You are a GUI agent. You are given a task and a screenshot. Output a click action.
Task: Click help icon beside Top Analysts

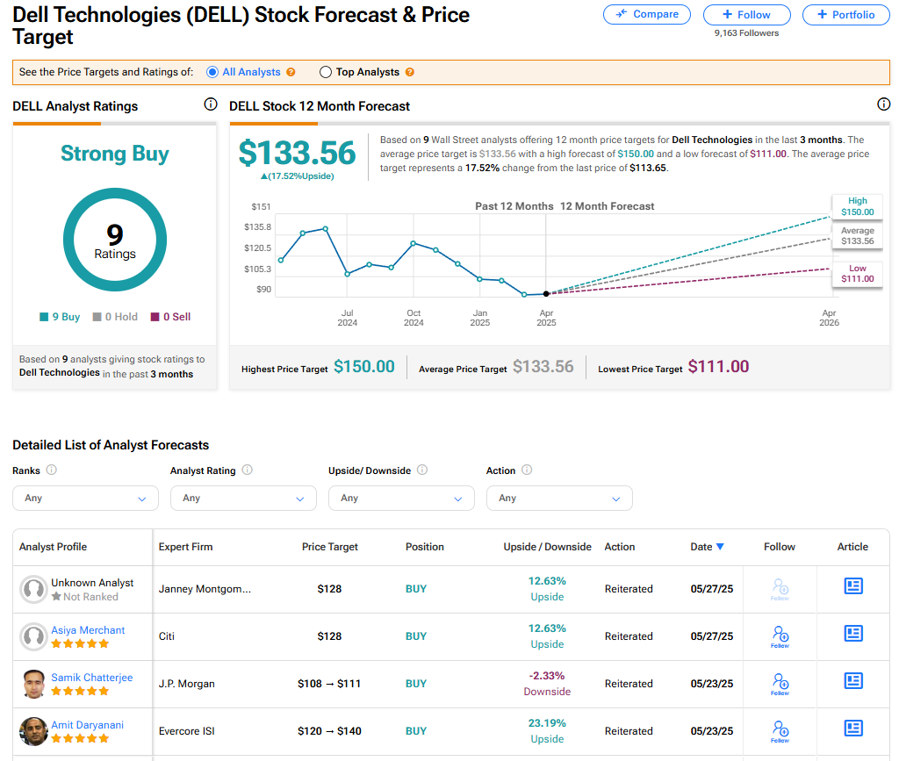[x=410, y=72]
